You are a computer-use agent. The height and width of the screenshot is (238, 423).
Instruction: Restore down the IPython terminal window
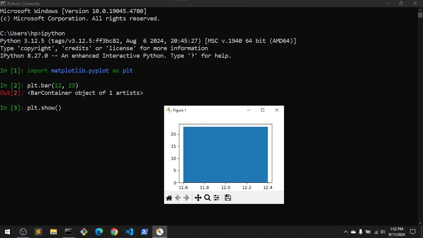click(x=401, y=3)
